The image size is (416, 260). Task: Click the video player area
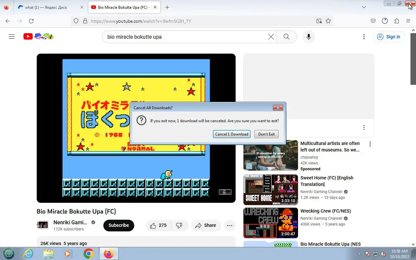[136, 128]
